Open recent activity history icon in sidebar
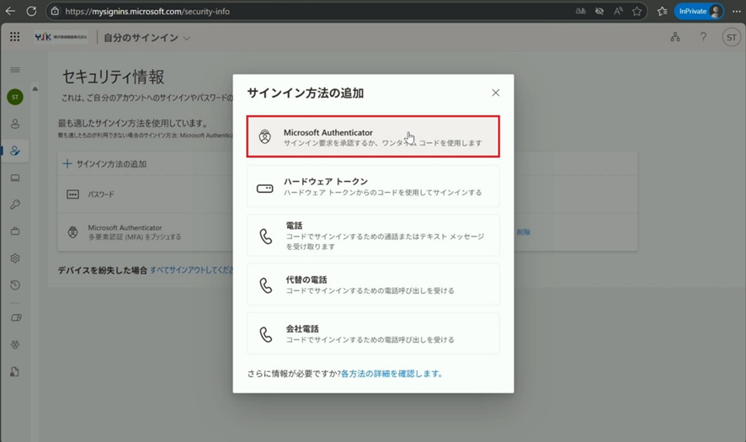 point(15,285)
